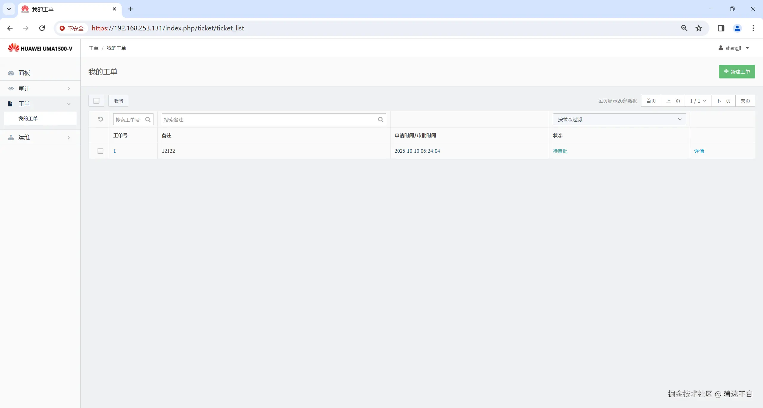Check the checkbox for ticket 1
The image size is (763, 408).
click(100, 151)
